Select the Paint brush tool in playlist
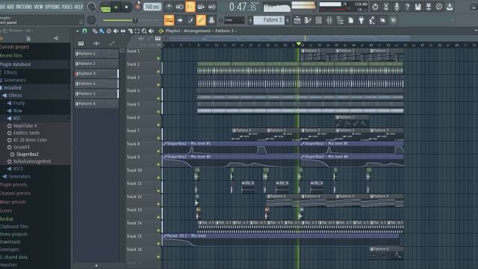 pyautogui.click(x=102, y=31)
